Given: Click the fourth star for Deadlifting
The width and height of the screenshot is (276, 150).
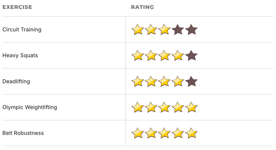Looking at the screenshot, I should (x=178, y=82).
